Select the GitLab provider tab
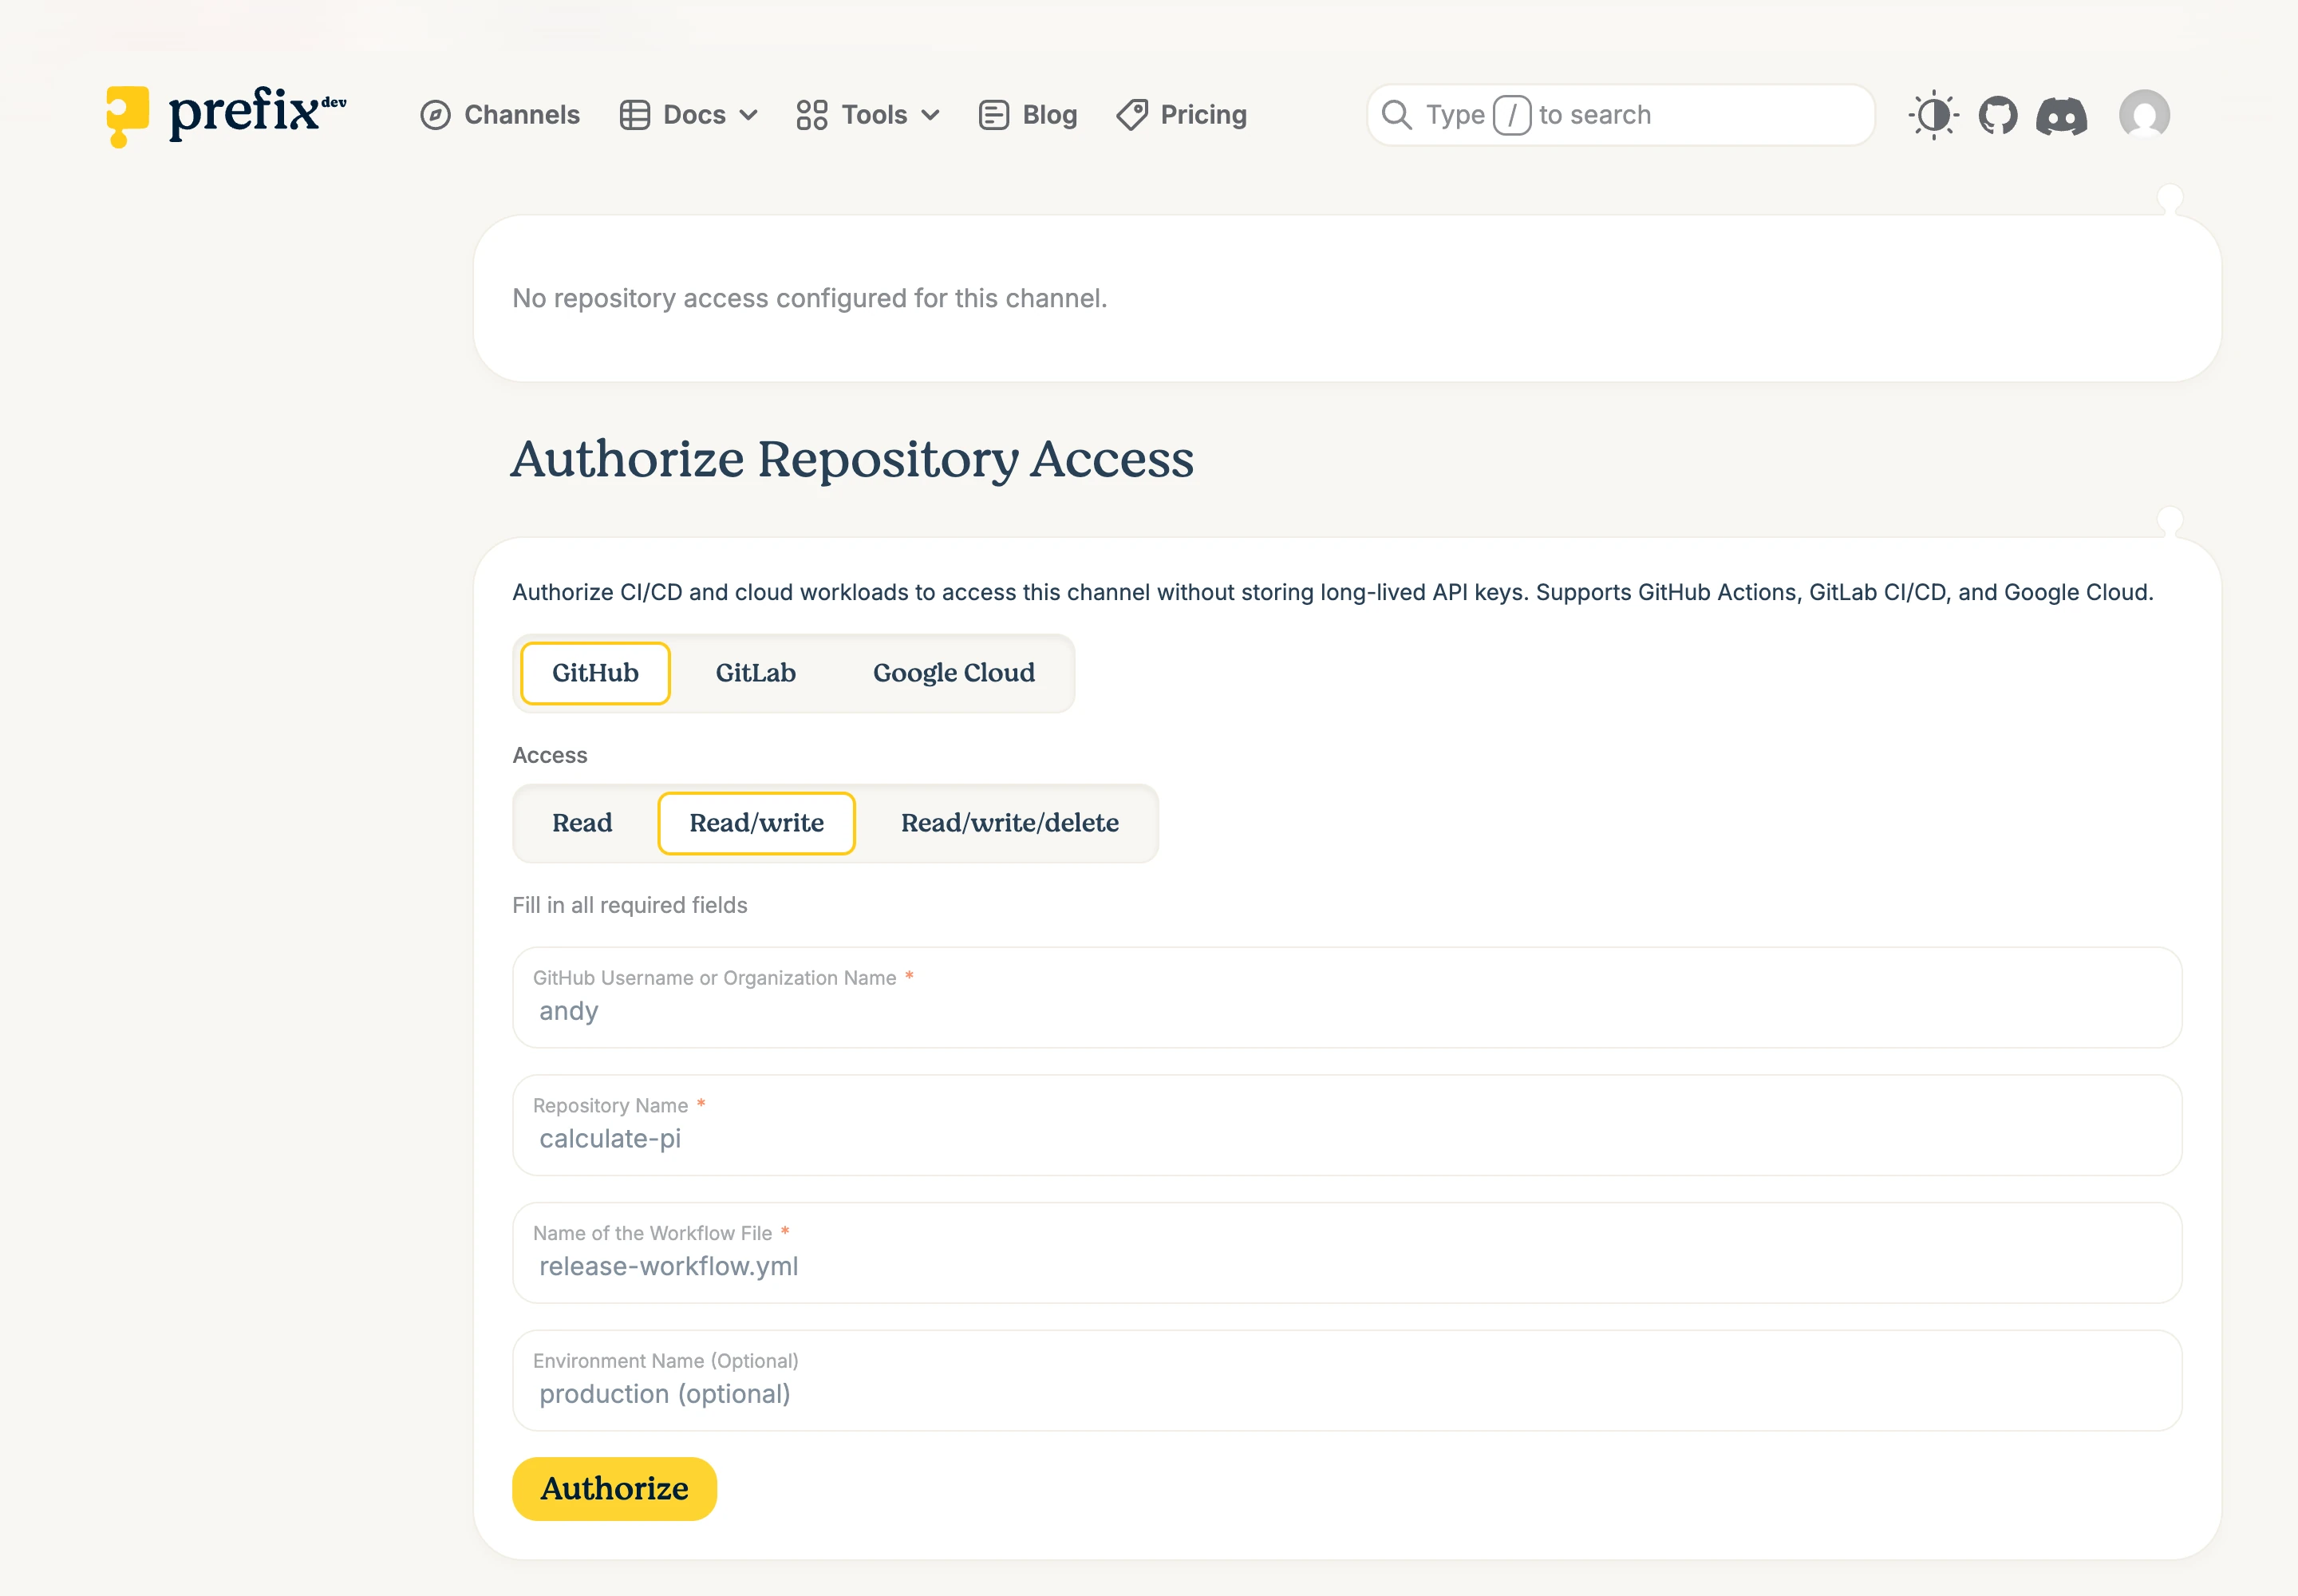This screenshot has width=2298, height=1596. point(756,673)
